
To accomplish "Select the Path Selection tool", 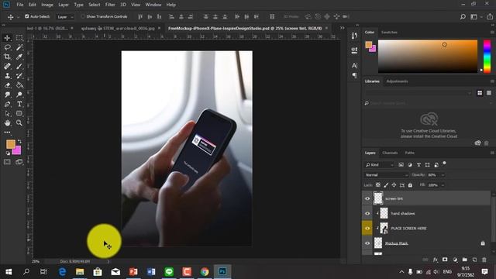I will [7, 114].
